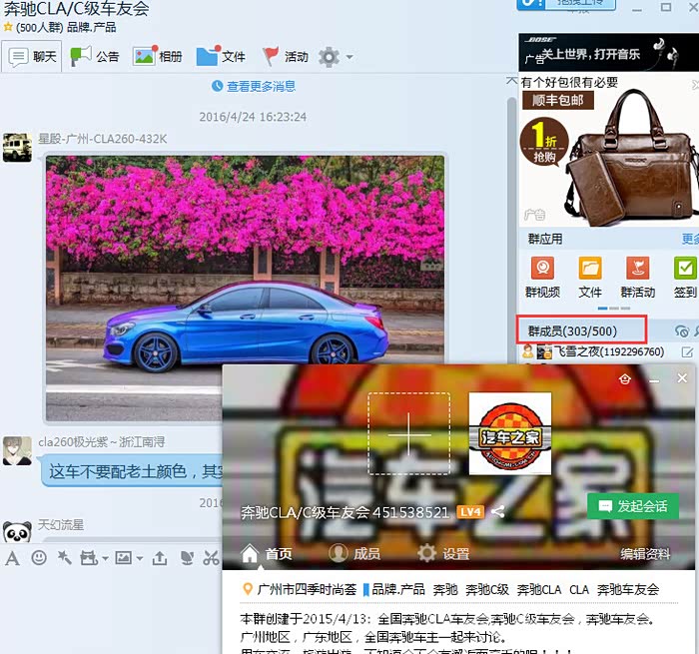
Task: Click the send picture icon
Action: [x=123, y=558]
